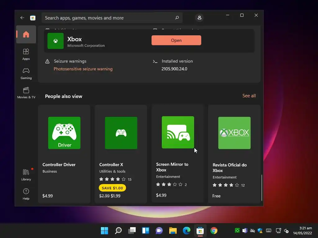
Task: Open Windows Start menu
Action: click(x=104, y=231)
